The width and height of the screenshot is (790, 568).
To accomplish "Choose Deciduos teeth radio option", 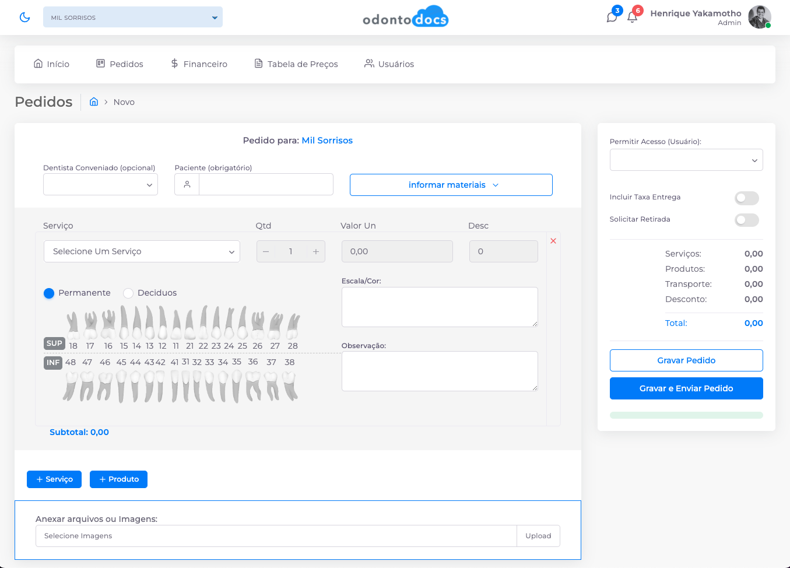I will 129,293.
